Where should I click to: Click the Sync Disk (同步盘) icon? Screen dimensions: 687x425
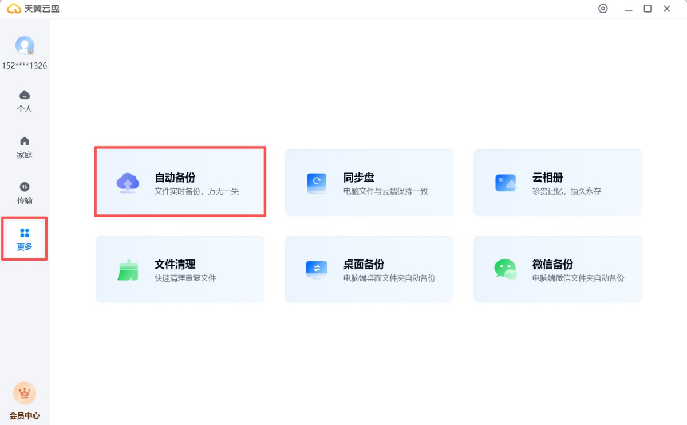317,183
